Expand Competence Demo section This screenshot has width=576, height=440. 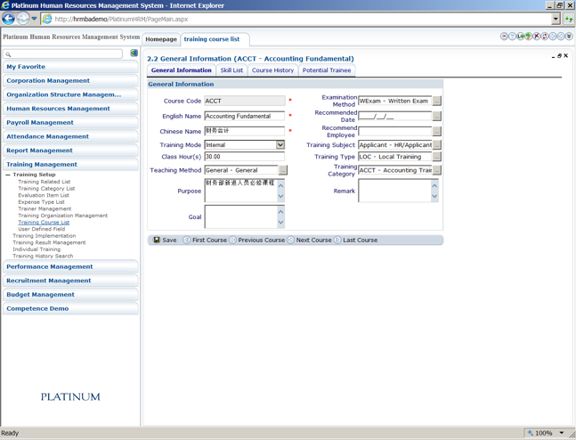(70, 308)
